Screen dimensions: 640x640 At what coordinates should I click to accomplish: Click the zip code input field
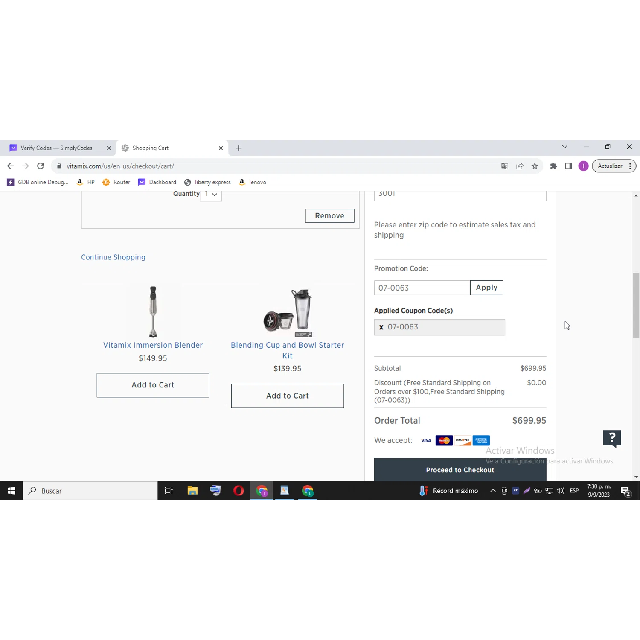pos(460,195)
